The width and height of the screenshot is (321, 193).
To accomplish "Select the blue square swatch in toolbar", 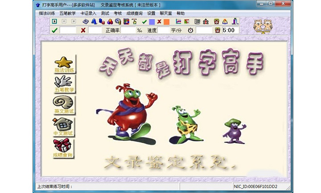I will 152,21.
